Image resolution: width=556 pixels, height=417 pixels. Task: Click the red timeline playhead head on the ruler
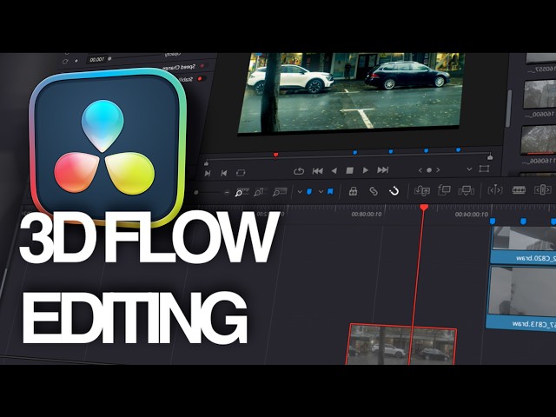tap(424, 208)
